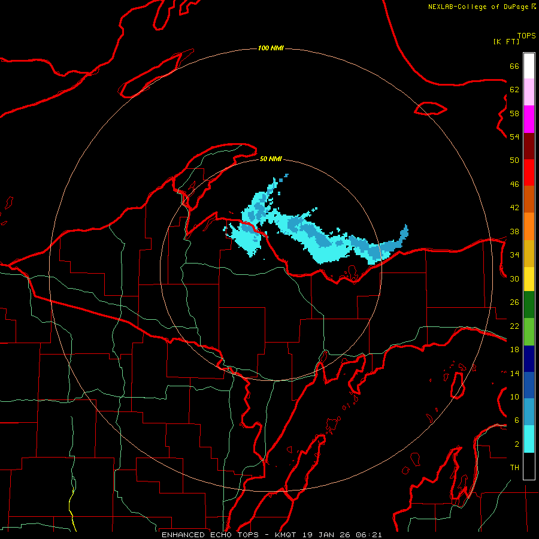This screenshot has height=539, width=539.
Task: Click the "14" legend value
Action: click(514, 373)
